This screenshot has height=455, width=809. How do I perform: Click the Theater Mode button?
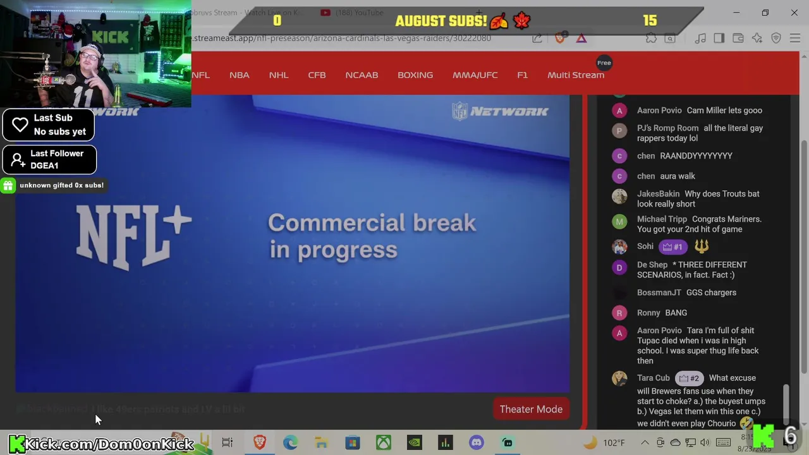(x=531, y=409)
